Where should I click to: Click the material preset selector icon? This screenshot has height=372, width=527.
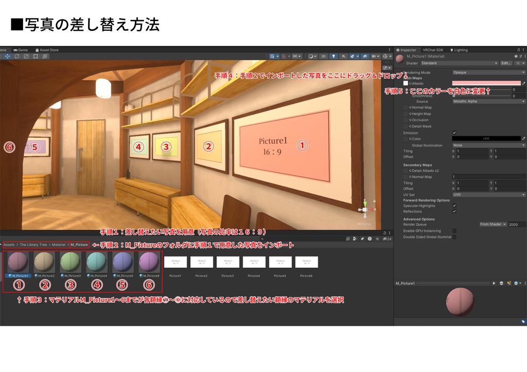click(x=521, y=57)
